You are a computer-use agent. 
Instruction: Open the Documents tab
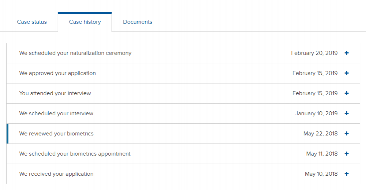[x=138, y=22]
